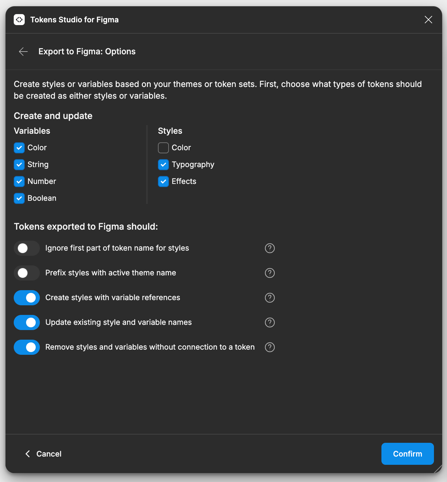
Task: Open help for Update existing style and variable names
Action: 270,322
